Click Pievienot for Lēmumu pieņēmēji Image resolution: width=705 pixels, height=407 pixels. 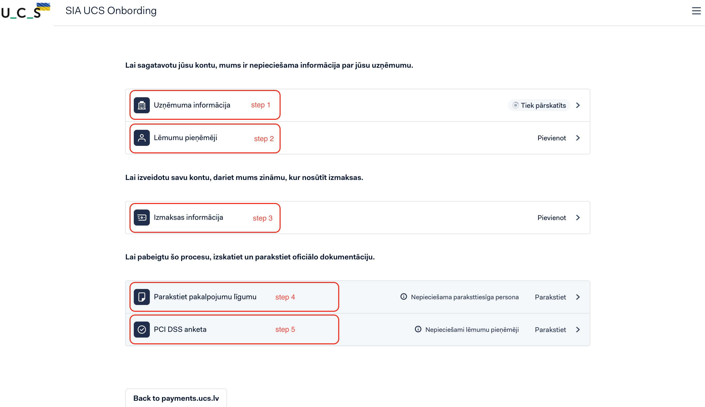pos(551,138)
